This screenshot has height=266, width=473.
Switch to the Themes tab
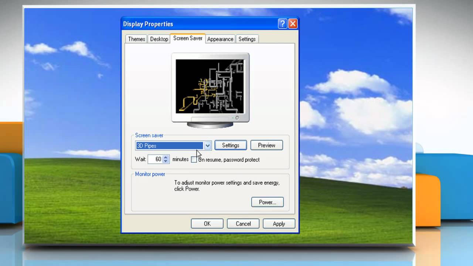136,39
